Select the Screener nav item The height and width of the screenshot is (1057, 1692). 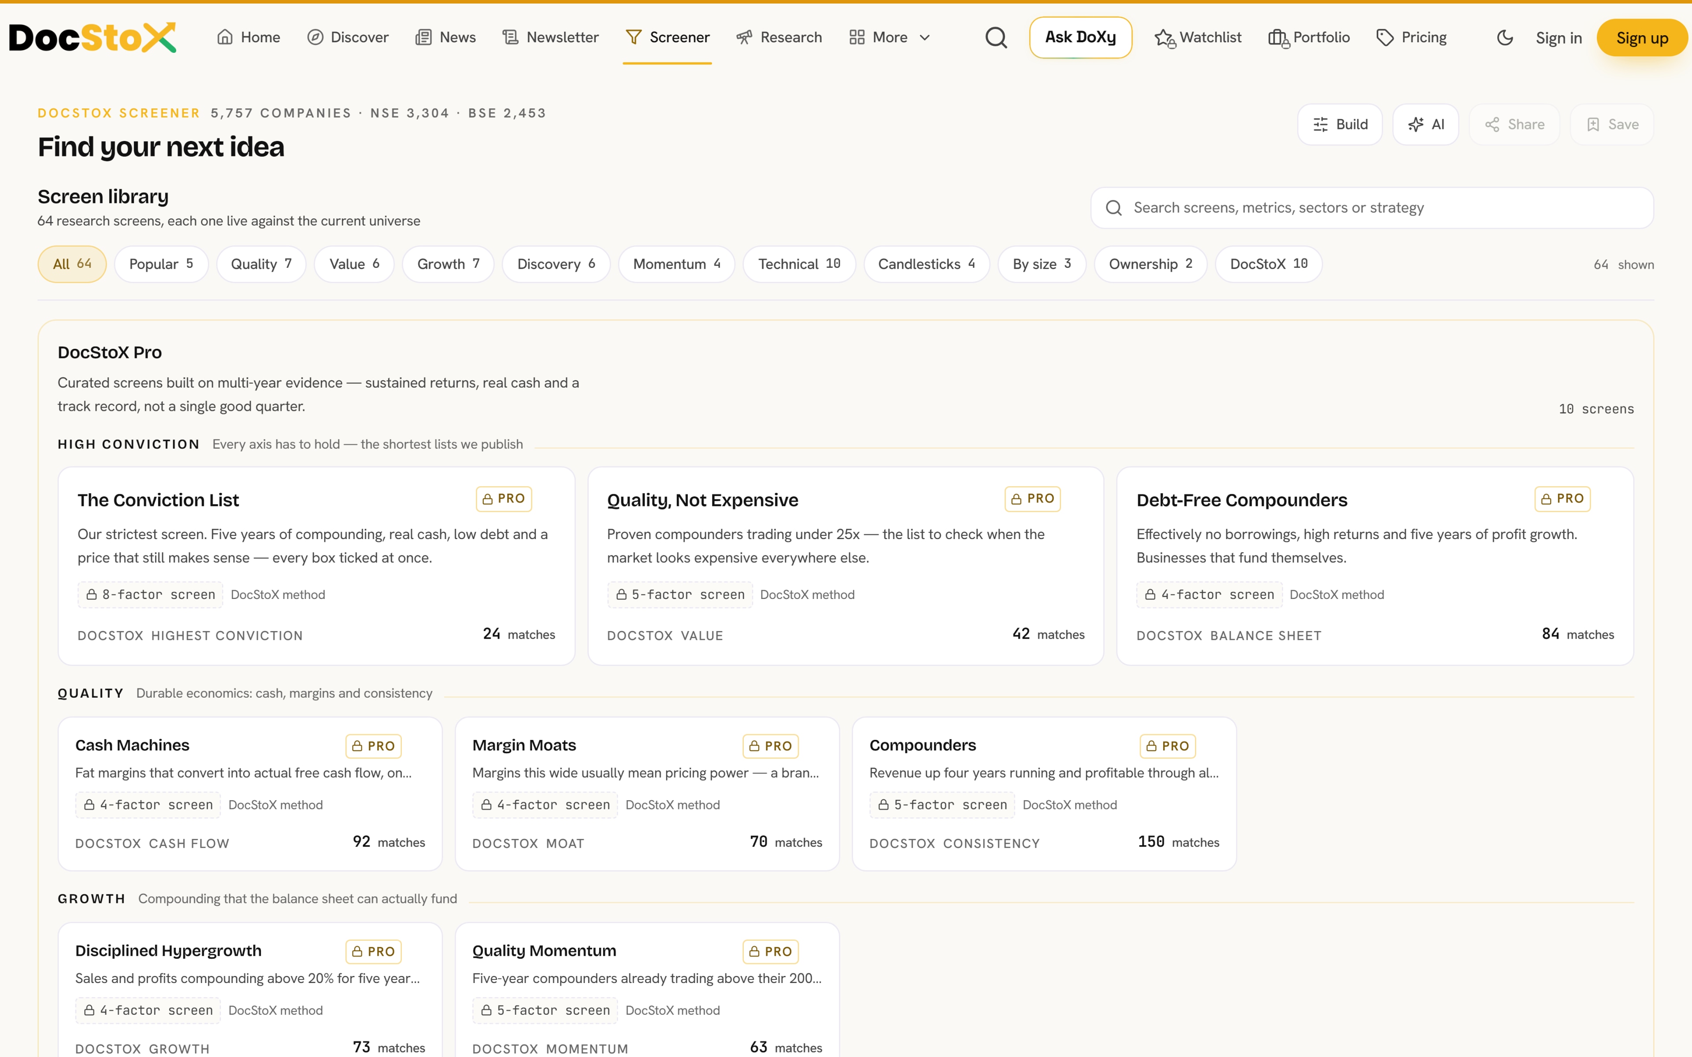click(x=668, y=38)
